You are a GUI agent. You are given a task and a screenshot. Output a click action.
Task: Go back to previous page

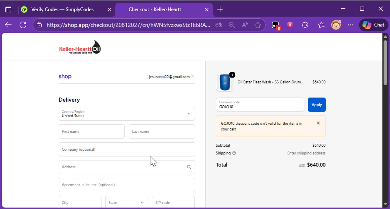[8, 25]
